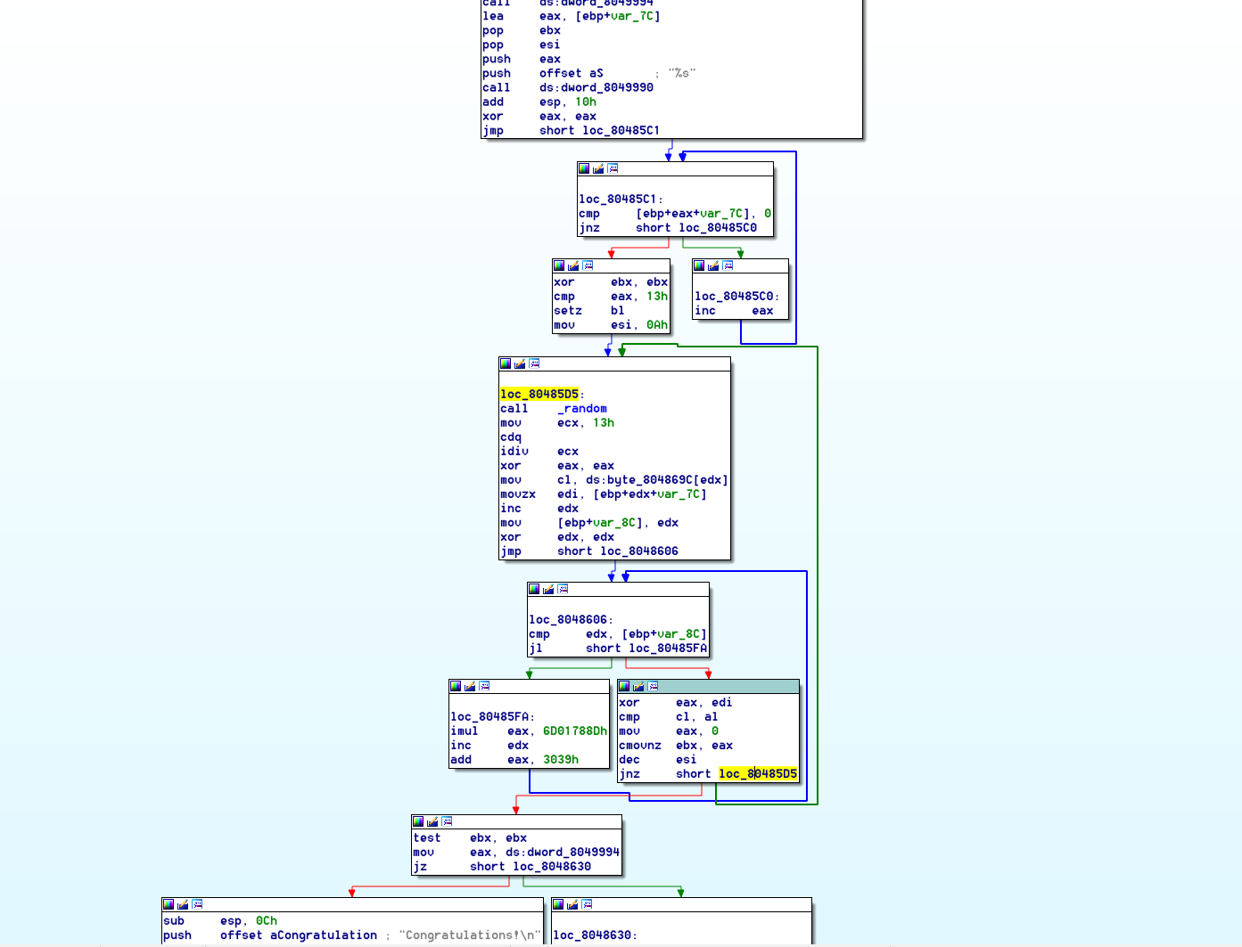
Task: Click pencil icon on loc_8048606 node
Action: tap(548, 589)
